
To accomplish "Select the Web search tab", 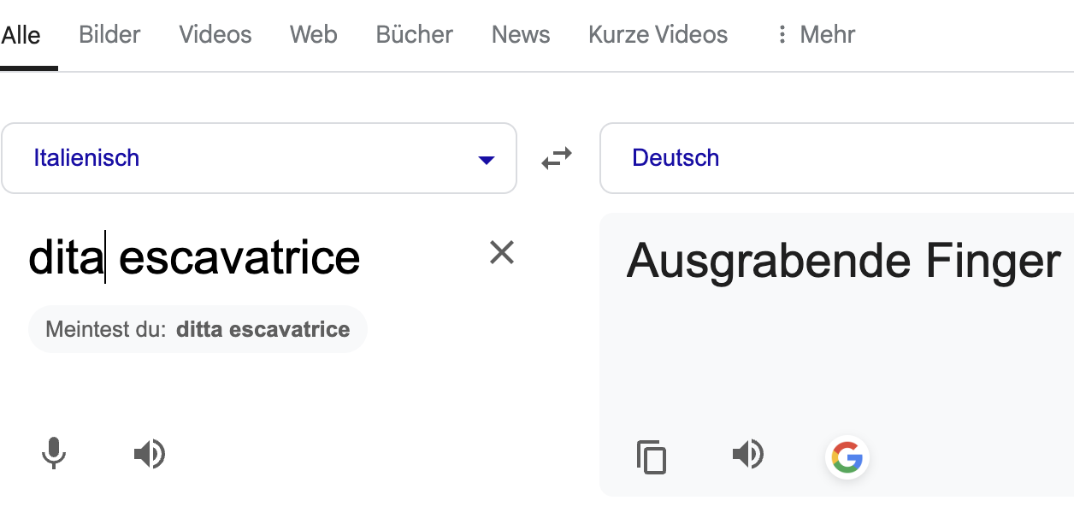I will 313,35.
